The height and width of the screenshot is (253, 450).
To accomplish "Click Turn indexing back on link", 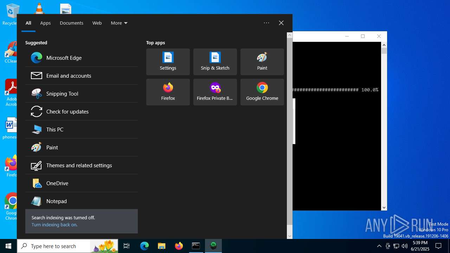I will point(54,225).
